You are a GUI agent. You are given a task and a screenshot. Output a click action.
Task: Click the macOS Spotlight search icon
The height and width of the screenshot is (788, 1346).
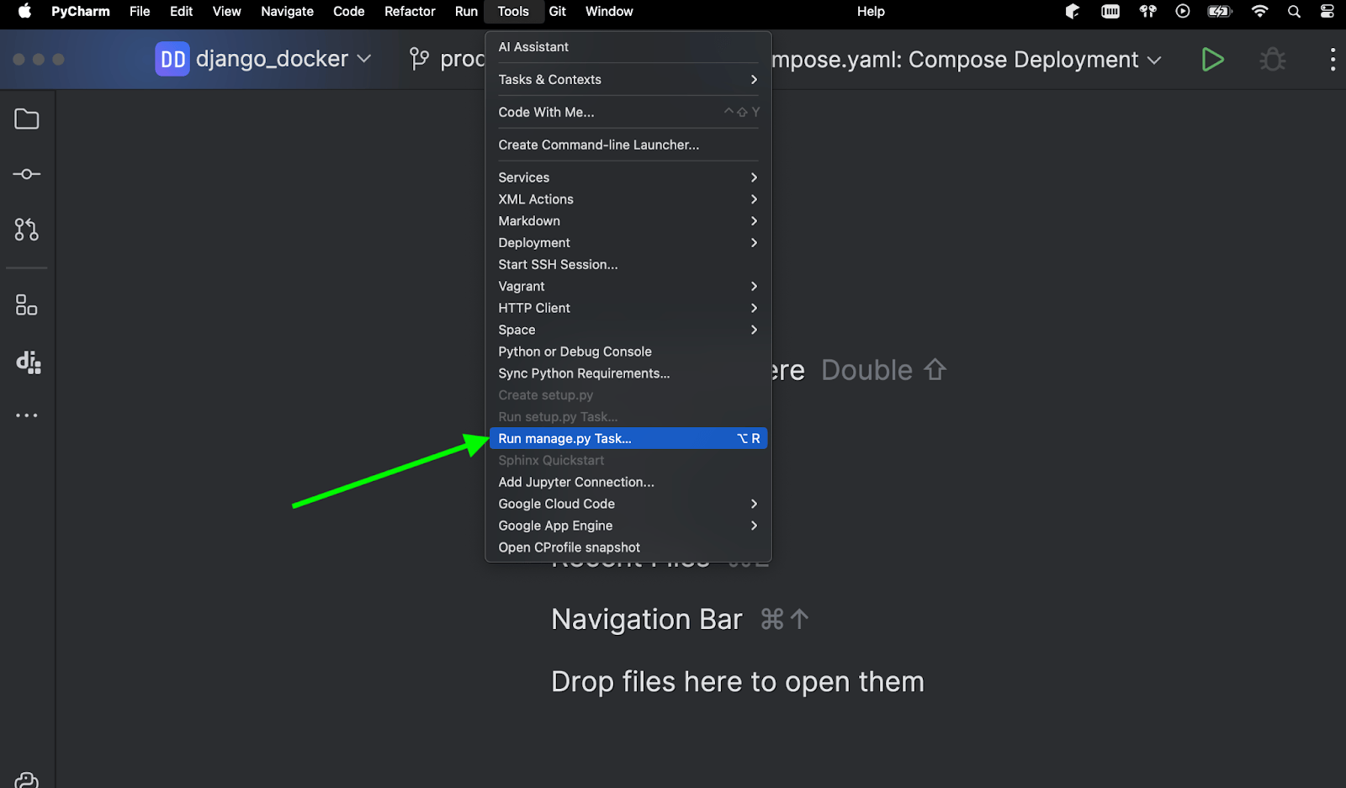1294,12
